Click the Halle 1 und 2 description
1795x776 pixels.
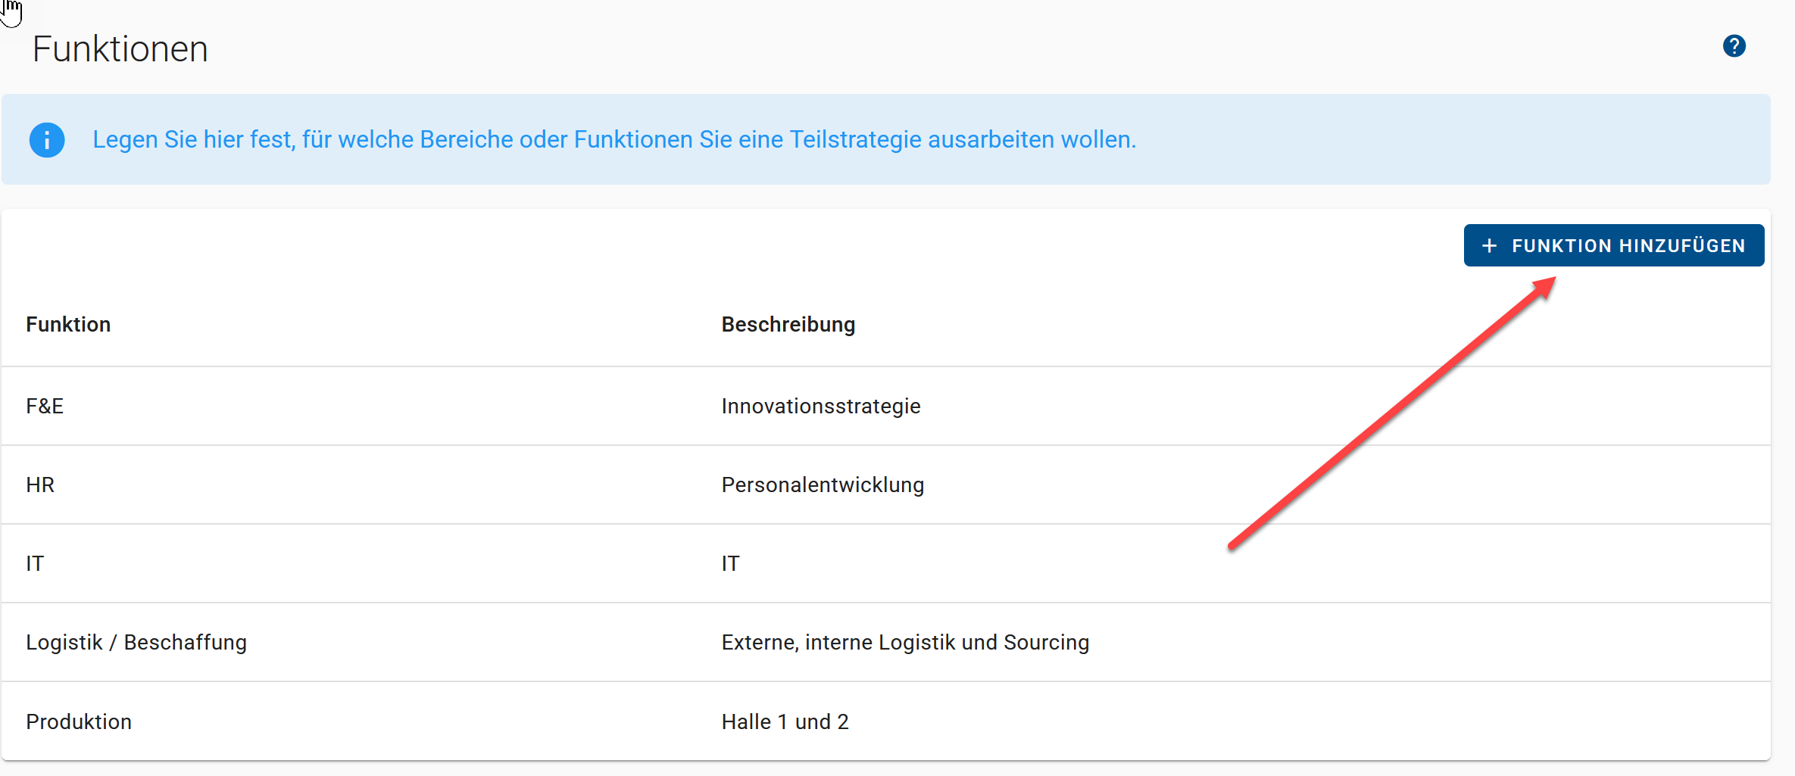785,721
